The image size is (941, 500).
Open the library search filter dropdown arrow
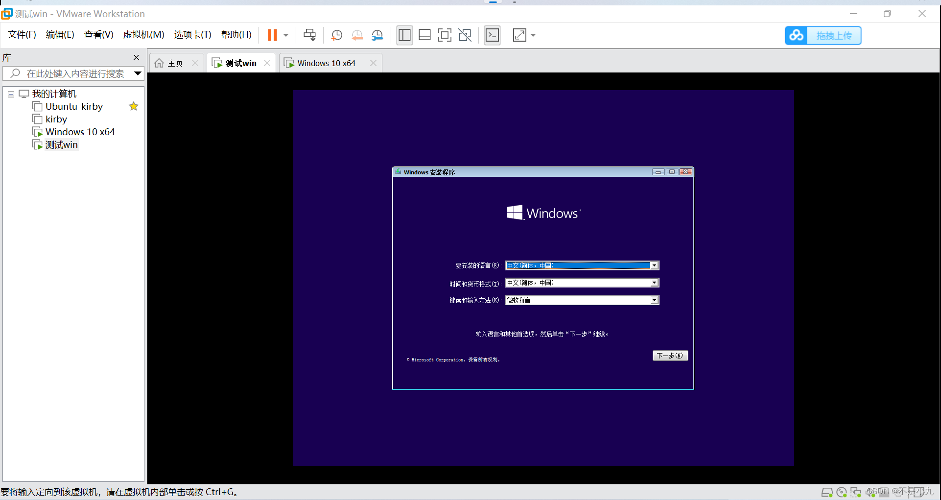coord(138,73)
